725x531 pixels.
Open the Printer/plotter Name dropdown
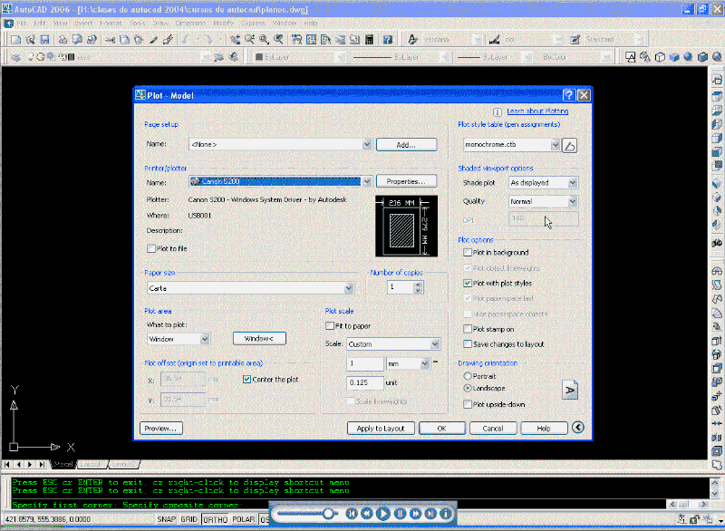[367, 181]
